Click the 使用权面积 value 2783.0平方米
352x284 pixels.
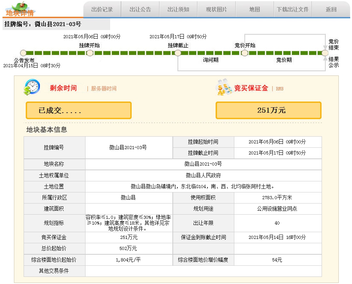tap(277, 197)
